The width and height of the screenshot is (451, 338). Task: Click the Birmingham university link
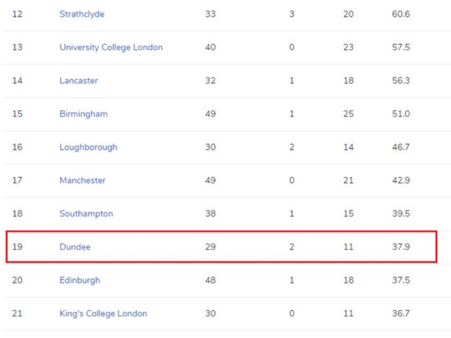[x=83, y=114]
